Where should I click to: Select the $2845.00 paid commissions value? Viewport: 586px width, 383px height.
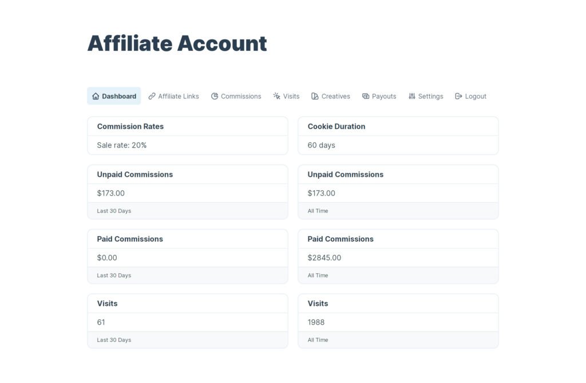click(324, 258)
